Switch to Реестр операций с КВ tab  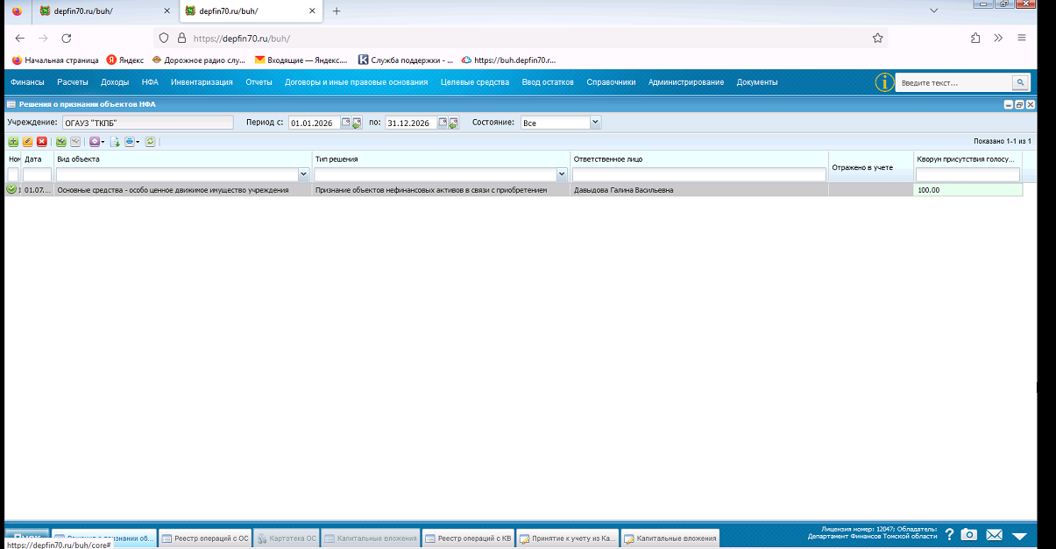click(468, 538)
